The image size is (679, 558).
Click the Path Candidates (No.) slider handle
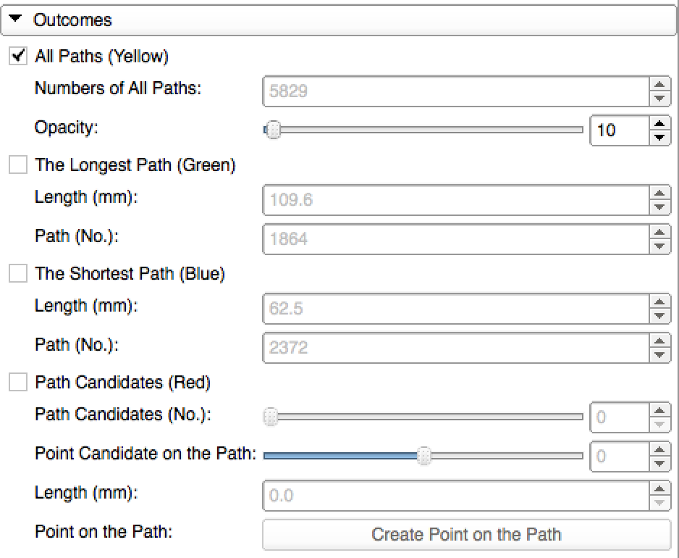pos(271,417)
